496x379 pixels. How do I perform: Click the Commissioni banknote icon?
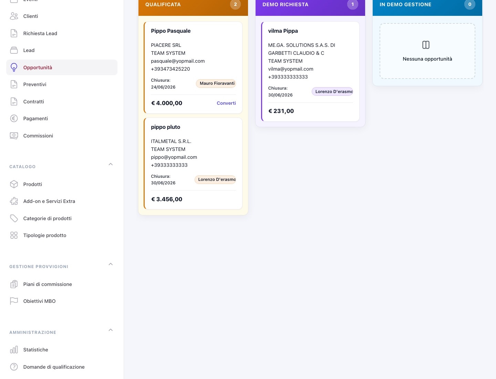pos(14,136)
